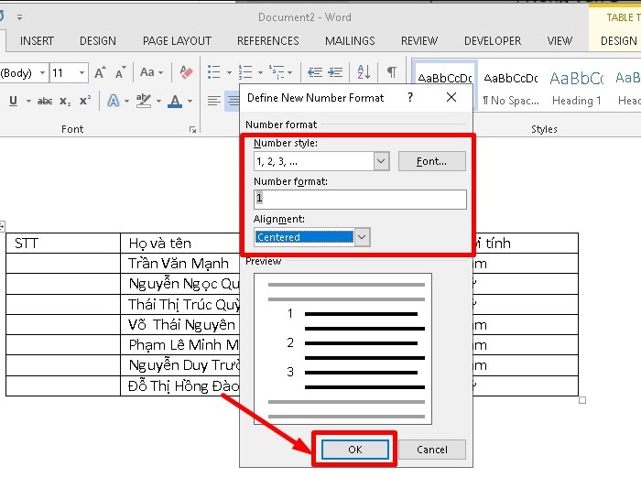Screen dimensions: 641x499
Task: Expand the font name dropdown
Action: point(42,73)
